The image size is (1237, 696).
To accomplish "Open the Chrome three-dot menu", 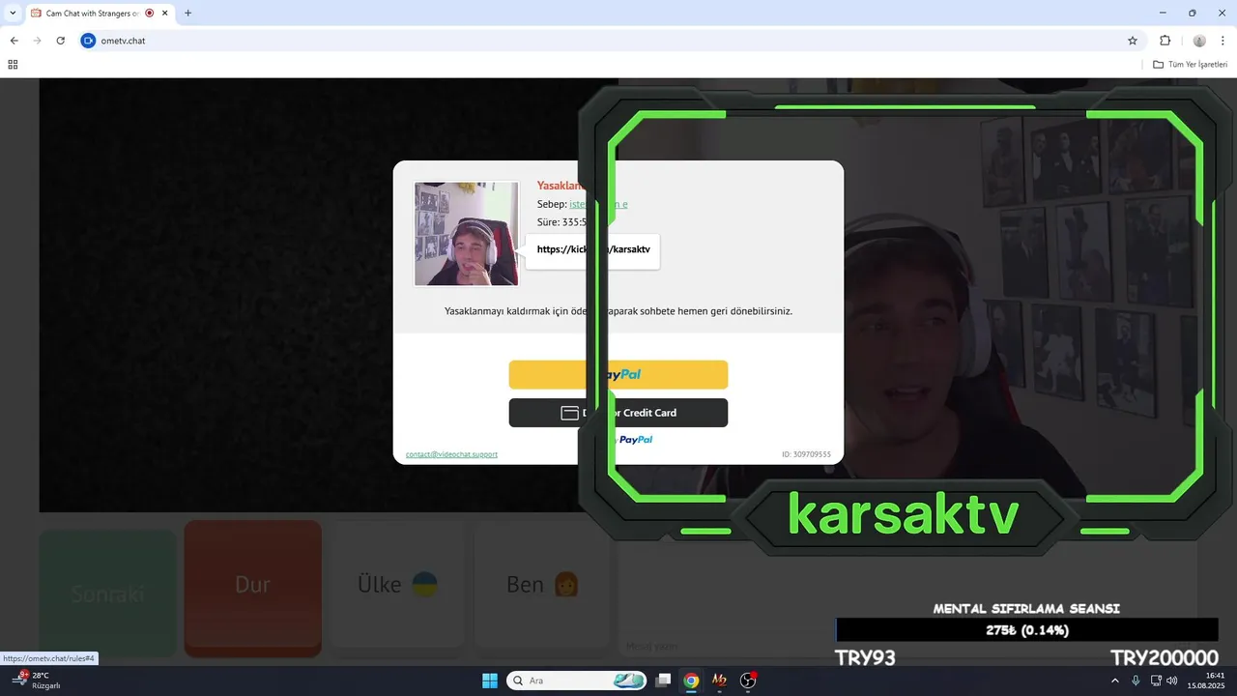I will 1223,41.
